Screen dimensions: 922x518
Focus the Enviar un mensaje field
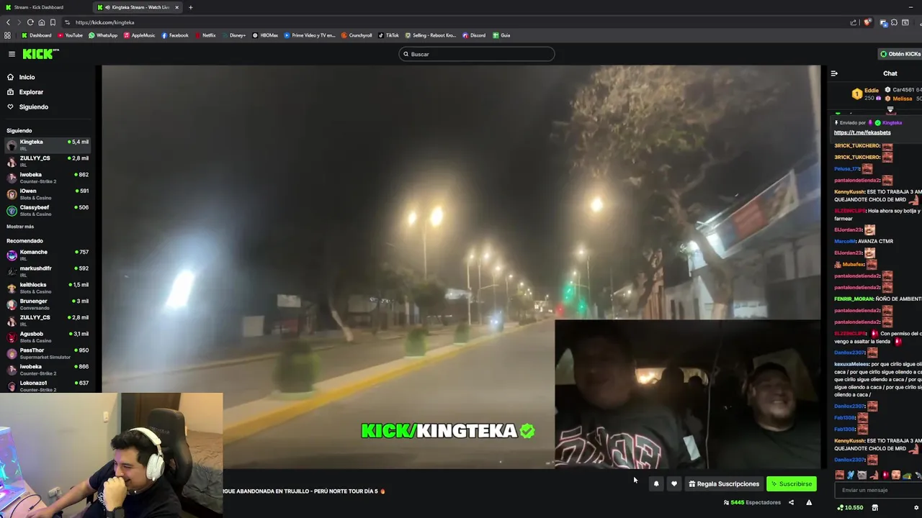pyautogui.click(x=877, y=490)
